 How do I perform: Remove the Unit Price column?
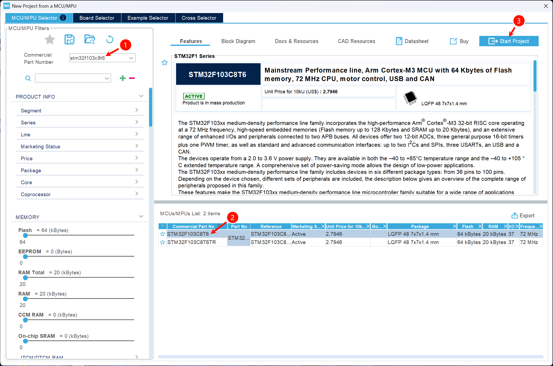(x=368, y=226)
